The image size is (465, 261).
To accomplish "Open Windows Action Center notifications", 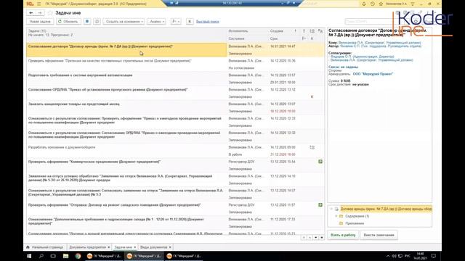I will 434,256.
